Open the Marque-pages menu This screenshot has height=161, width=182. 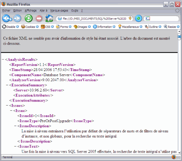coord(59,11)
